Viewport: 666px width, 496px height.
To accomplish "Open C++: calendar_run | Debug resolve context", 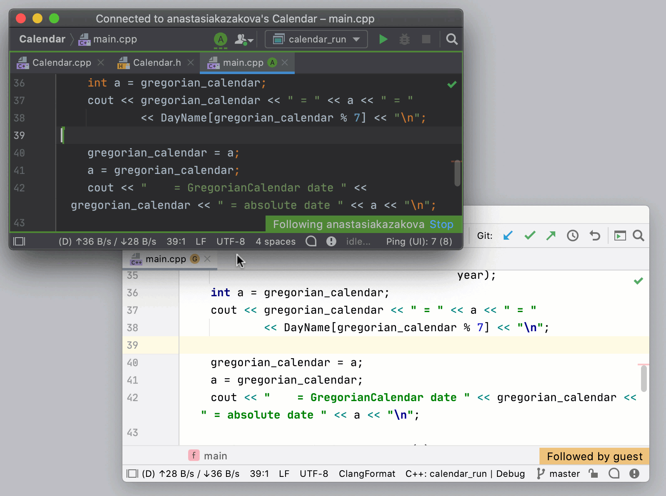I will pyautogui.click(x=465, y=474).
